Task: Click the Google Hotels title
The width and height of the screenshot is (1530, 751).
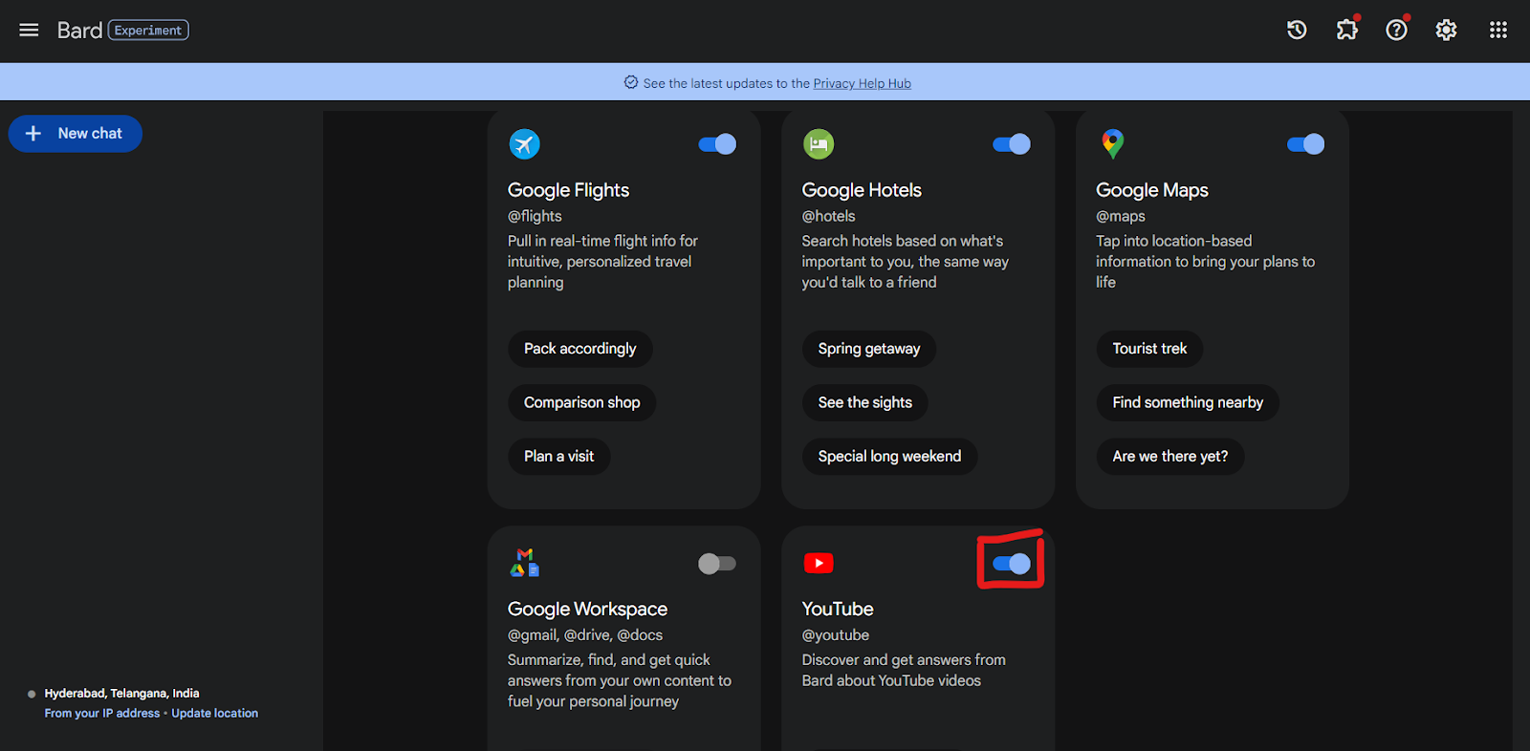Action: pos(862,190)
